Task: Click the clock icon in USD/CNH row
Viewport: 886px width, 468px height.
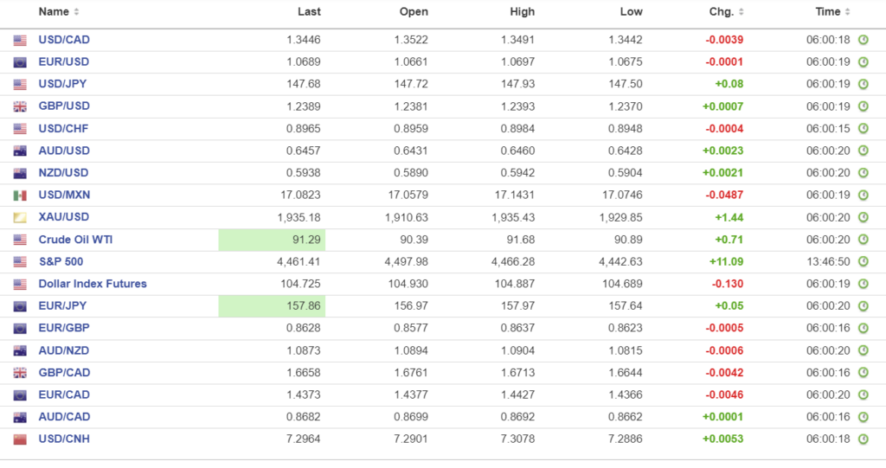Action: pos(863,439)
